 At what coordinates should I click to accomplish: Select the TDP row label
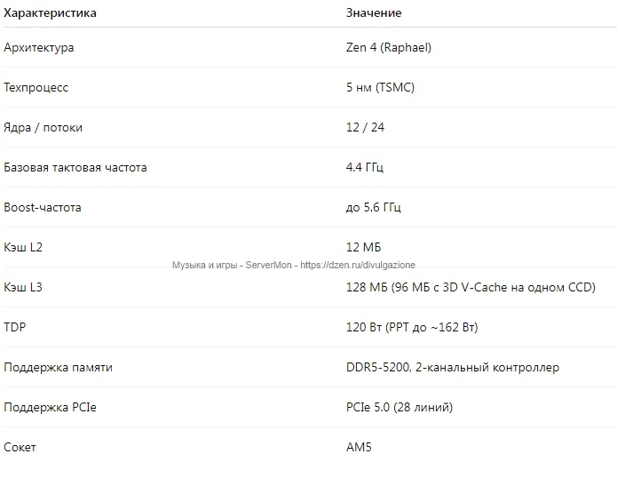pos(15,327)
